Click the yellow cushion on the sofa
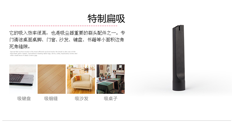Image resolution: width=232 pixels, height=126 pixels. 78,78
